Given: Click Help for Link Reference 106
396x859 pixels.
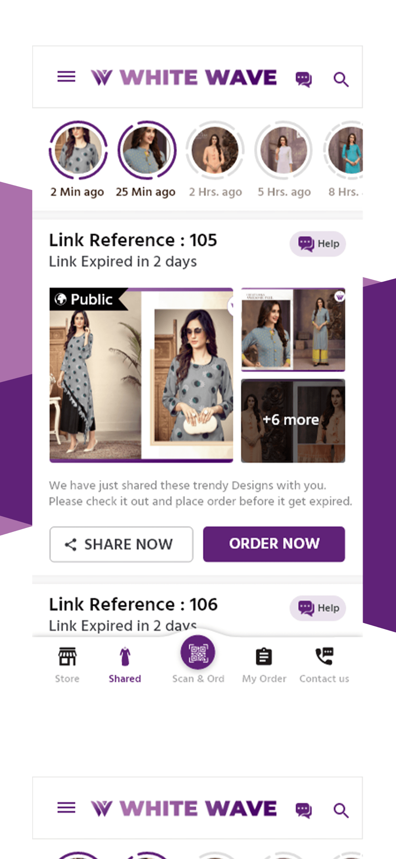Looking at the screenshot, I should tap(318, 608).
